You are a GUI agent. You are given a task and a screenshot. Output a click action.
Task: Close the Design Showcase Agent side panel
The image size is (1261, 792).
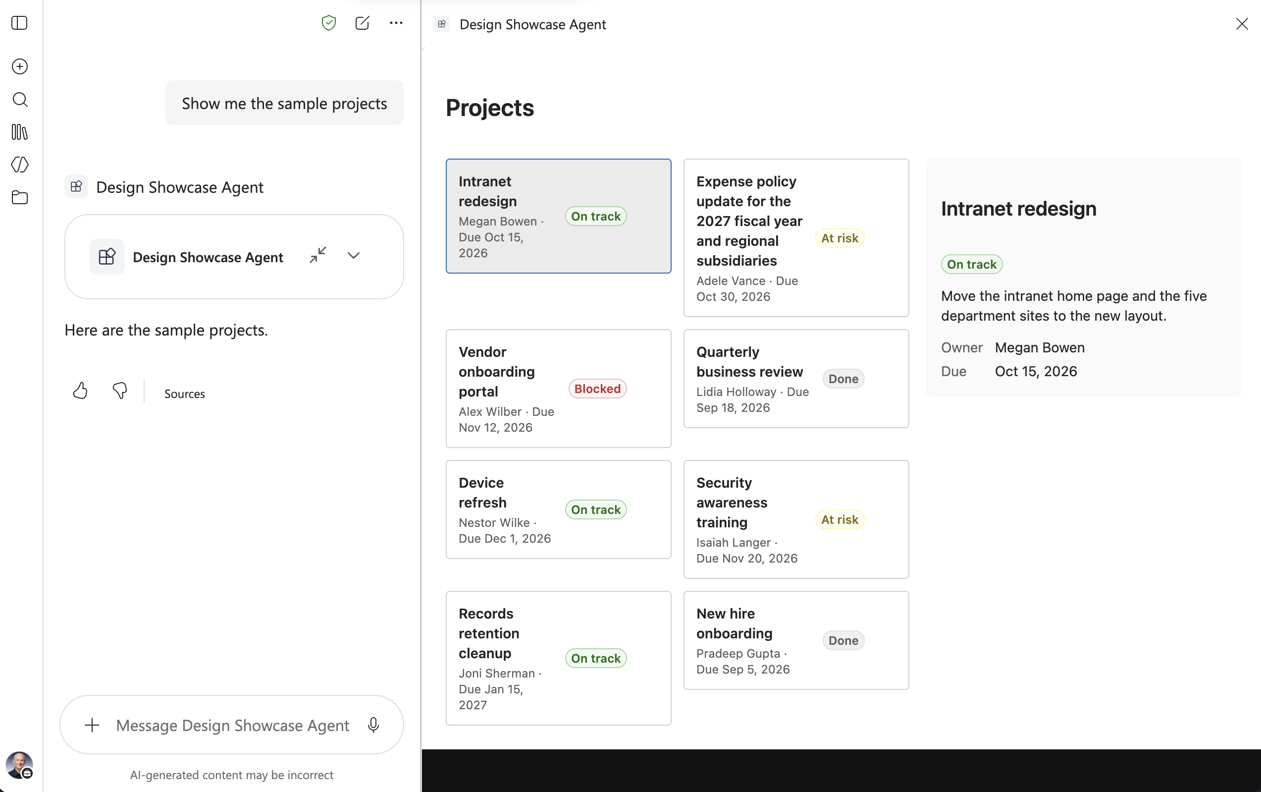click(1242, 24)
